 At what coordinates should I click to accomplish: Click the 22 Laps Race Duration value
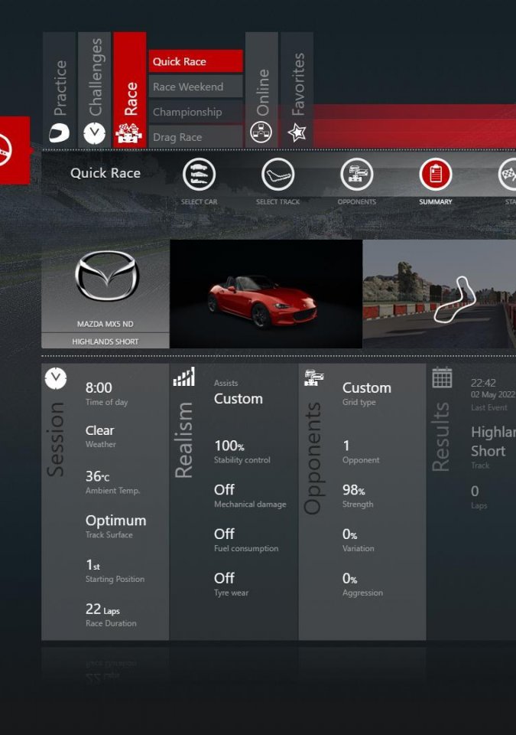point(102,609)
